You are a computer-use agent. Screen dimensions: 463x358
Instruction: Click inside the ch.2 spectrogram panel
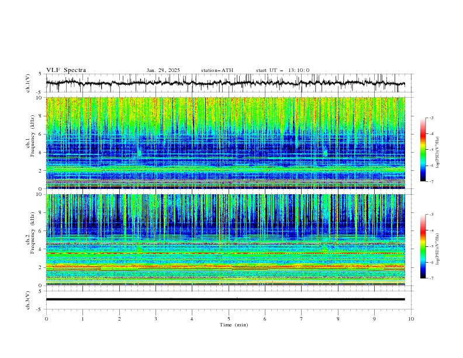[x=225, y=240]
